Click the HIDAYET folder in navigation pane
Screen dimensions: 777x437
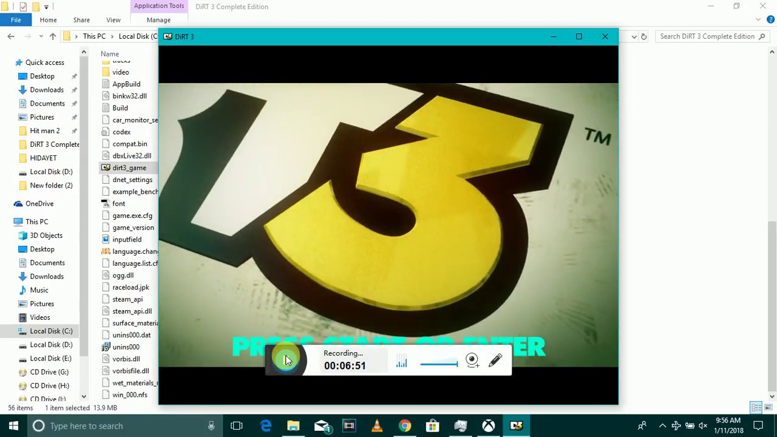pyautogui.click(x=43, y=158)
